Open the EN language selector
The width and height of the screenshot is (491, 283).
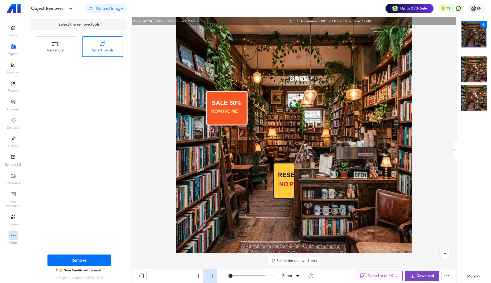[476, 8]
